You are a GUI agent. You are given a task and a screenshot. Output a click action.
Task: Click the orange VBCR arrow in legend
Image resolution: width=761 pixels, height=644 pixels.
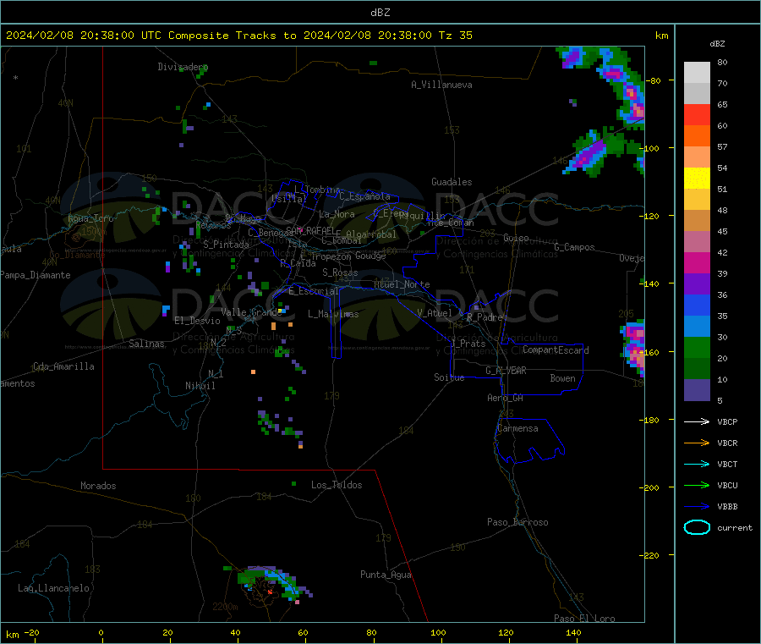(697, 443)
